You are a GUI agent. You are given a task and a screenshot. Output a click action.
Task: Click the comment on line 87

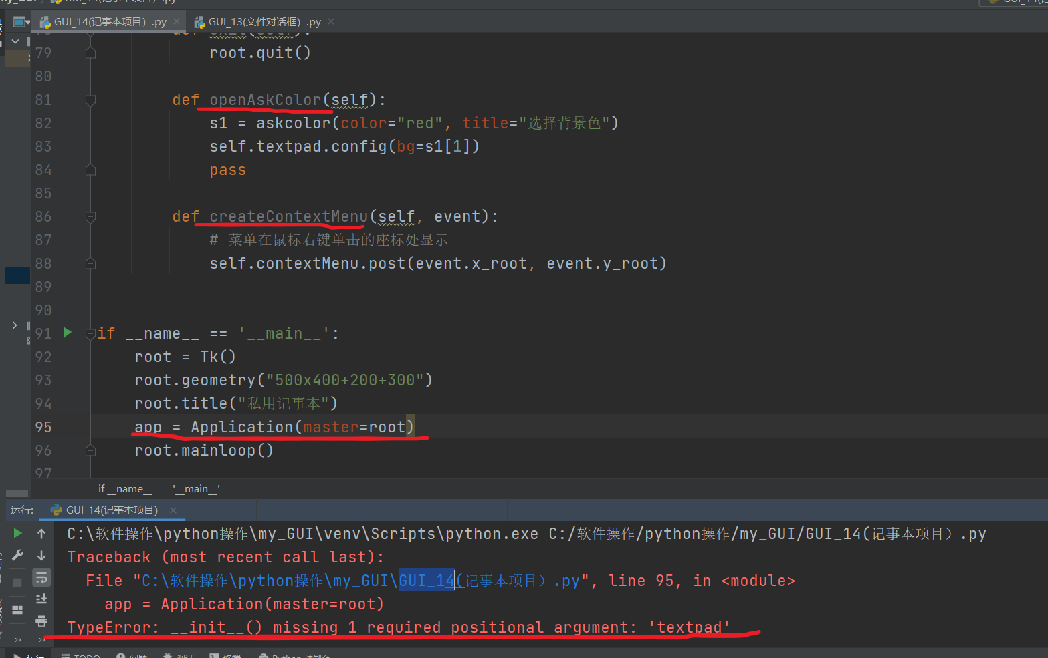coord(329,240)
